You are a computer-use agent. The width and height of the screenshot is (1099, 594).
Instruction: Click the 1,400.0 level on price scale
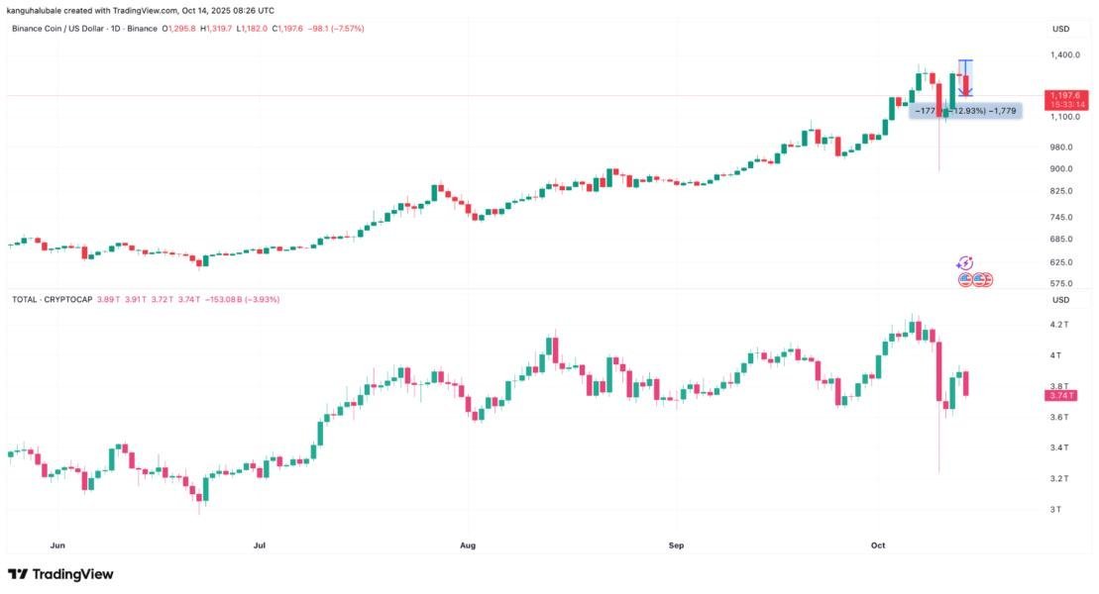[1065, 55]
